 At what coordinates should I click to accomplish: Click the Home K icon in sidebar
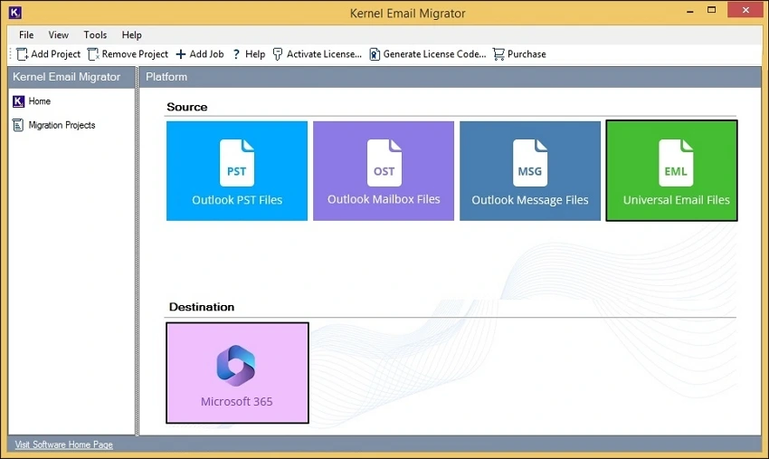18,101
